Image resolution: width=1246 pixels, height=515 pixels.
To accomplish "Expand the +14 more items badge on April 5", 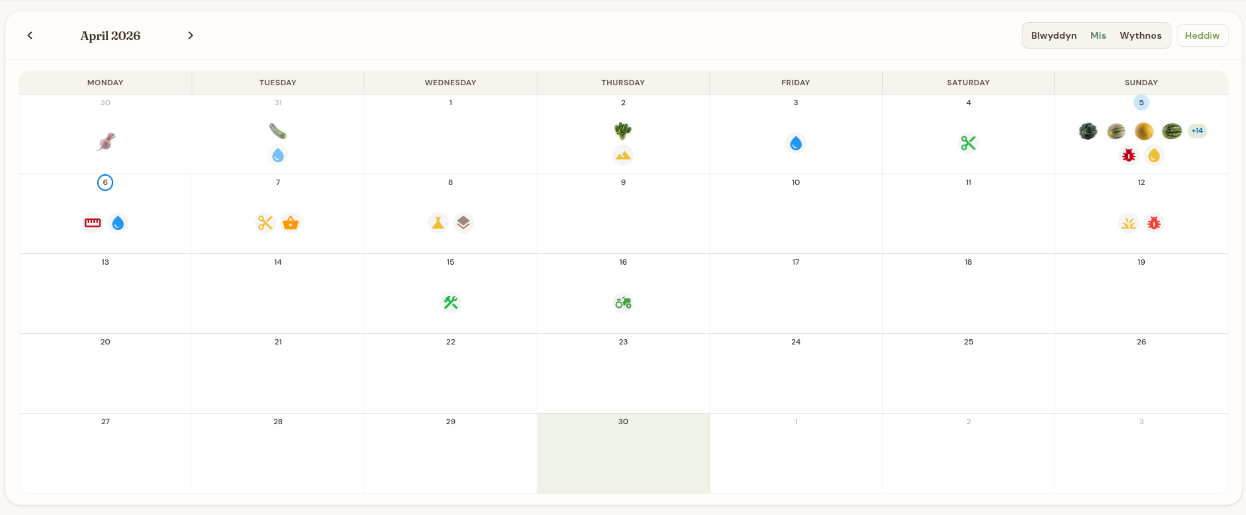I will 1197,131.
